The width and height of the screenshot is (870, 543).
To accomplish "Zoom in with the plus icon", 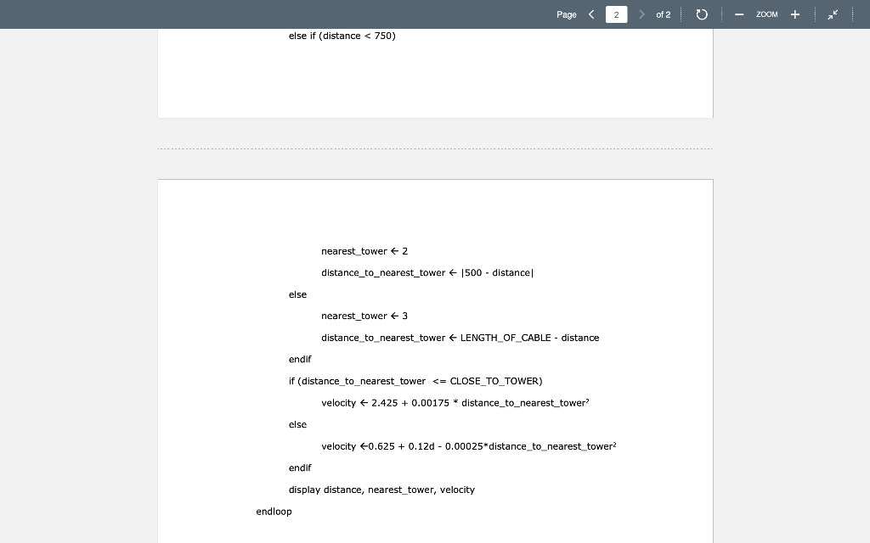I will [795, 14].
